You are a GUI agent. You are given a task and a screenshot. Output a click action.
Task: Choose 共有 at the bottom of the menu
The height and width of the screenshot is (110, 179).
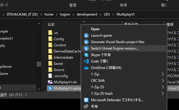(x=124, y=106)
